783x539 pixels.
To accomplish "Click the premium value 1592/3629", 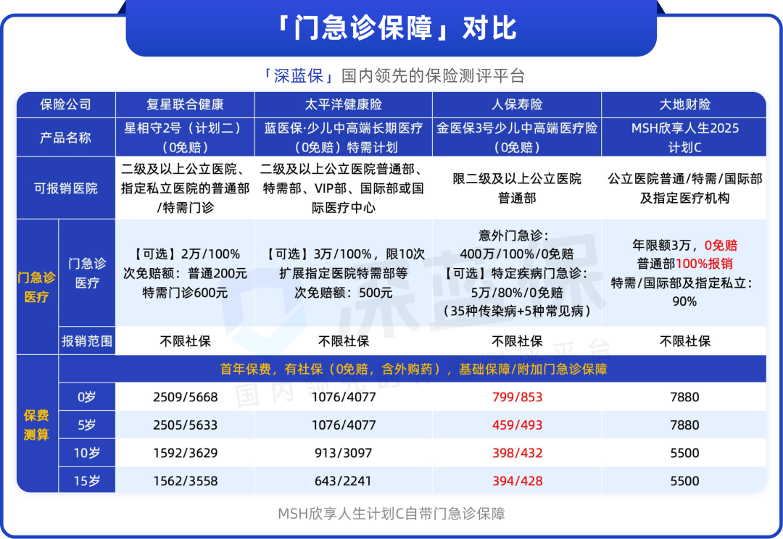I will click(x=185, y=453).
